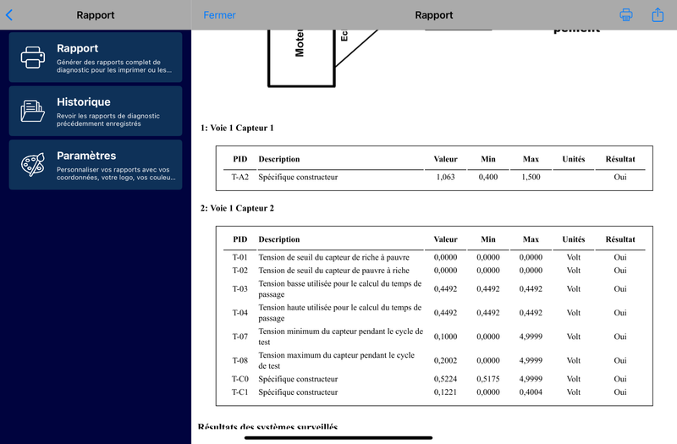Select the heading '2: Voie 1 Capteur 2'

tap(237, 208)
